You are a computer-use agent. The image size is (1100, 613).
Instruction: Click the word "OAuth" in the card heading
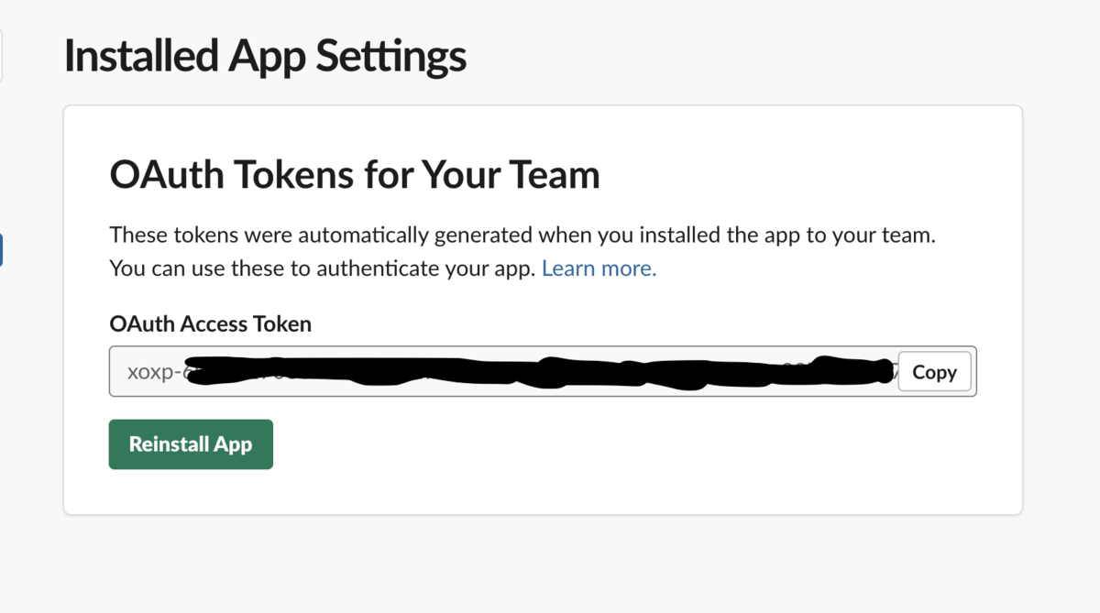165,174
